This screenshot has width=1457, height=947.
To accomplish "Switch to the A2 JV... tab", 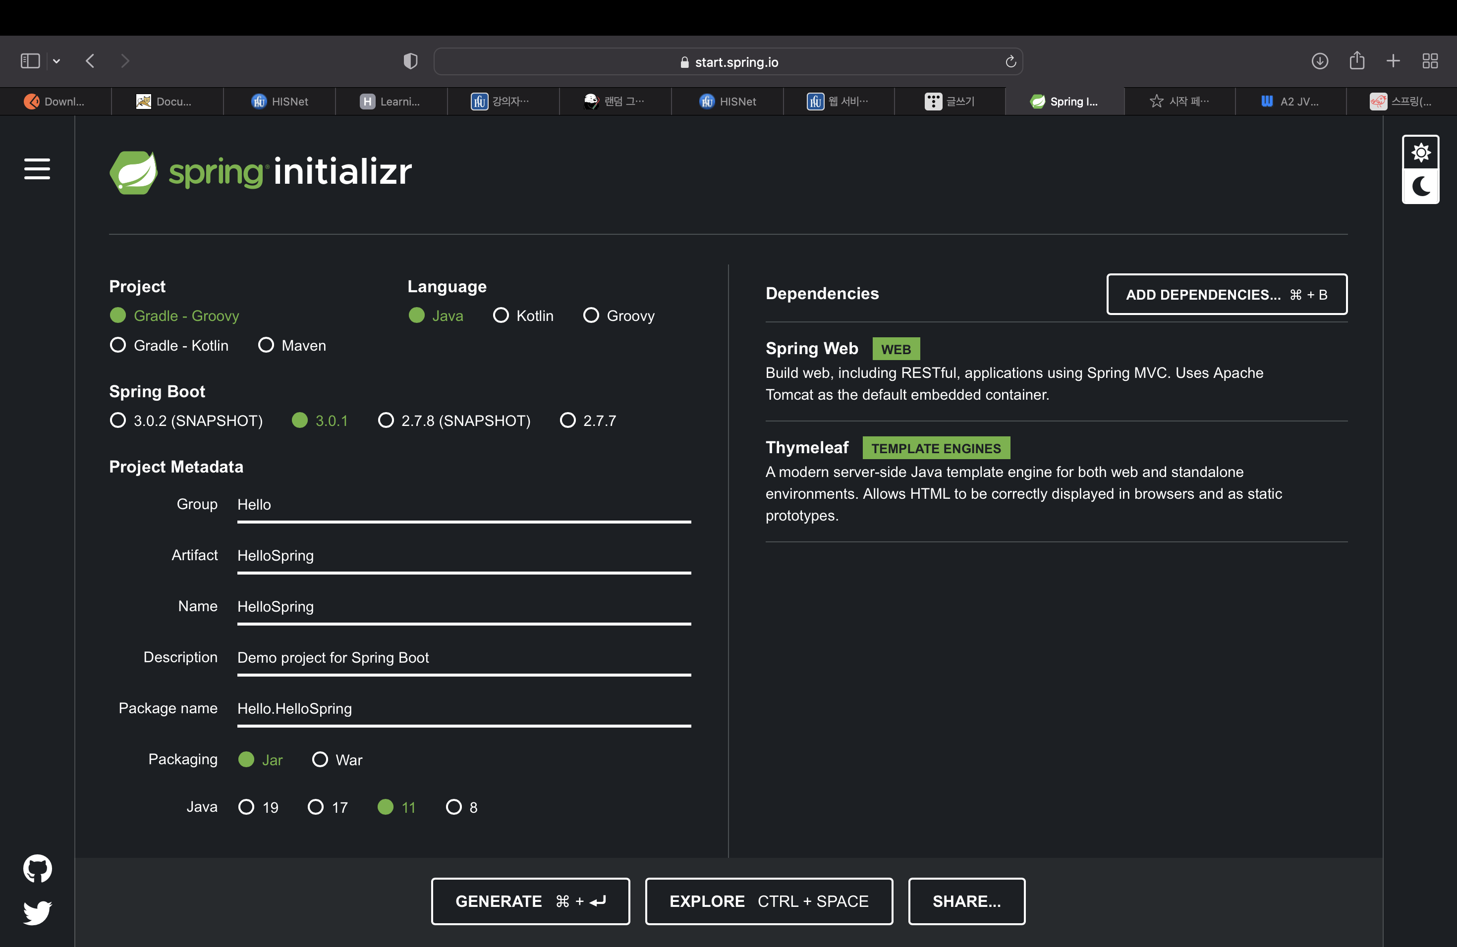I will 1290,102.
